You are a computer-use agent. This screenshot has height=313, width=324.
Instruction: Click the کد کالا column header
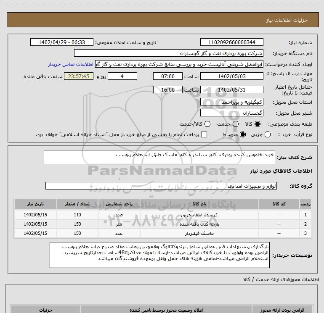[x=279, y=204]
